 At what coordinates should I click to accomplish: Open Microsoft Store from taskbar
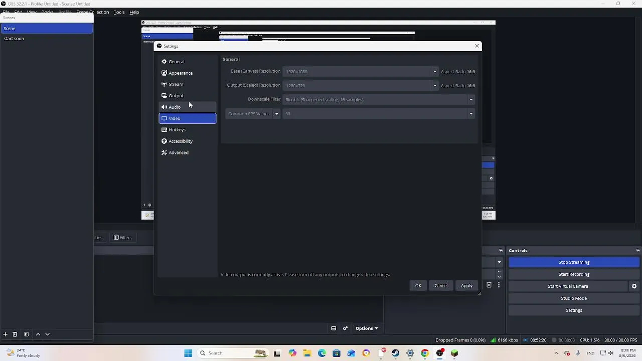(337, 353)
